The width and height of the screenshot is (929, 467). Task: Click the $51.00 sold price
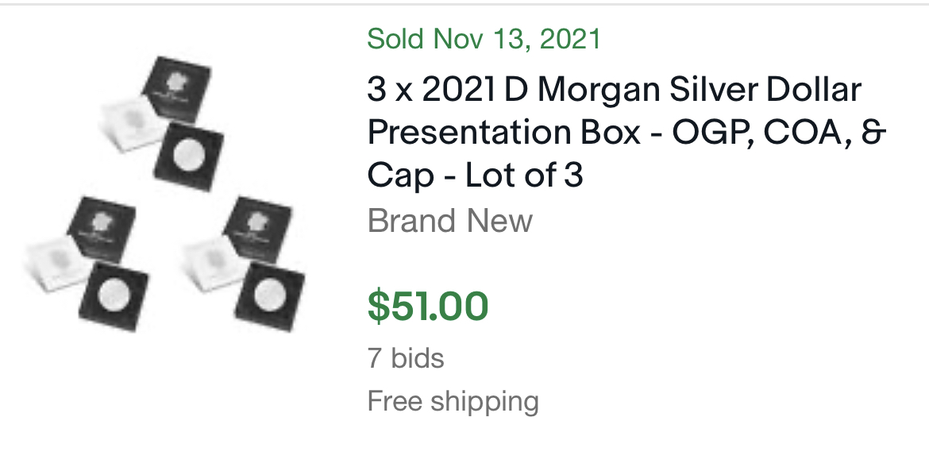[x=428, y=307]
